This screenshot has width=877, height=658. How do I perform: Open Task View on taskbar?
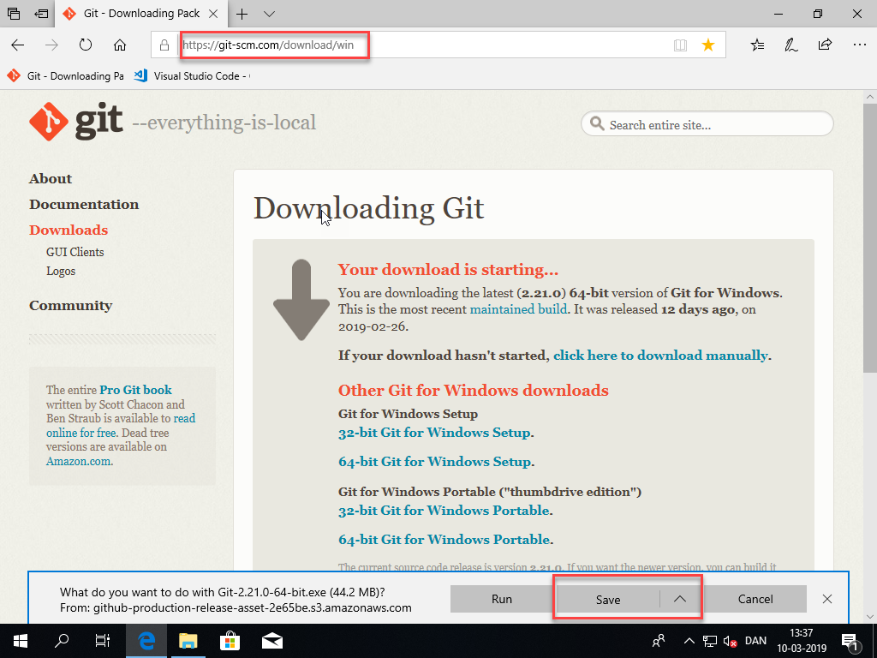point(103,641)
